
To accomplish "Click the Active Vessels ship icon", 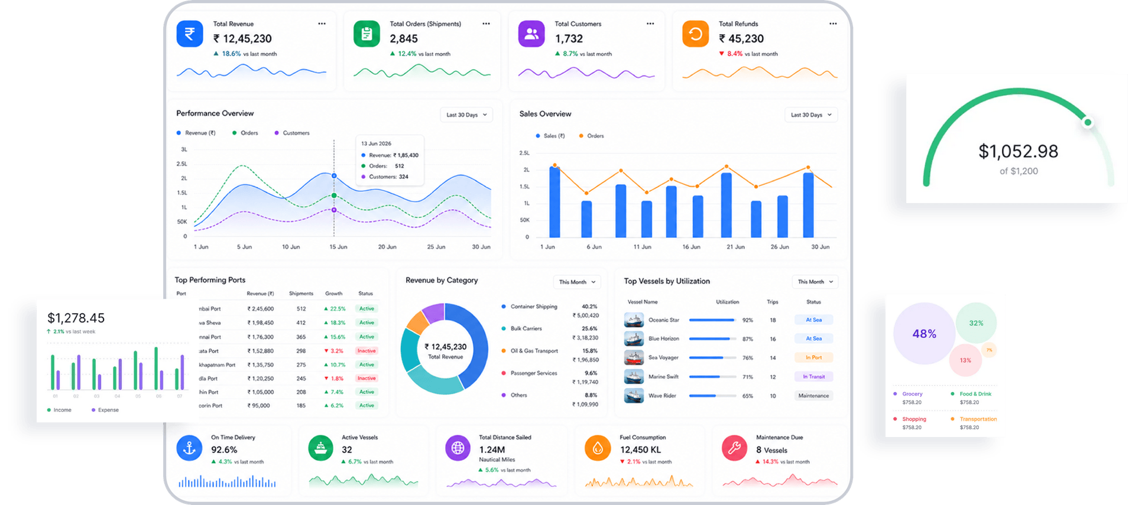I will tap(320, 448).
